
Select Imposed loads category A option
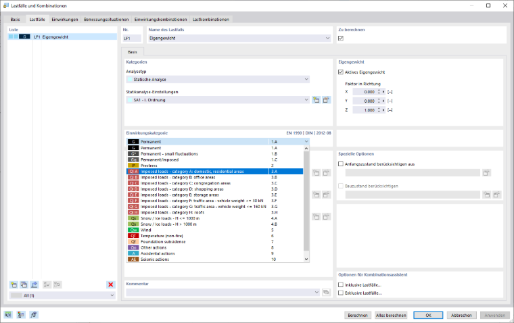[x=214, y=172]
